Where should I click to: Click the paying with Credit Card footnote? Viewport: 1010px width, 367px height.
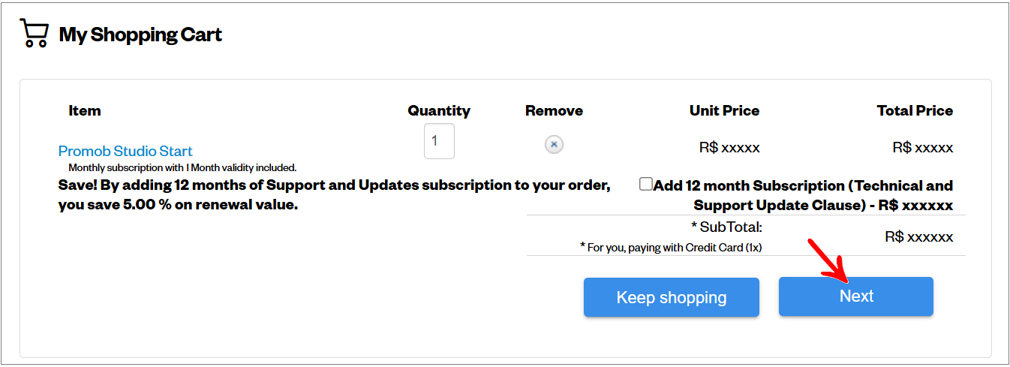point(671,247)
